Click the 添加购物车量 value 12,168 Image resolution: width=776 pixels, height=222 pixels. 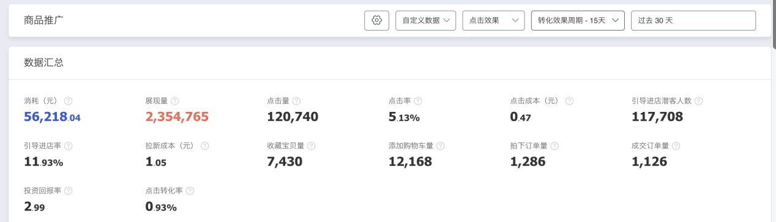pos(411,162)
